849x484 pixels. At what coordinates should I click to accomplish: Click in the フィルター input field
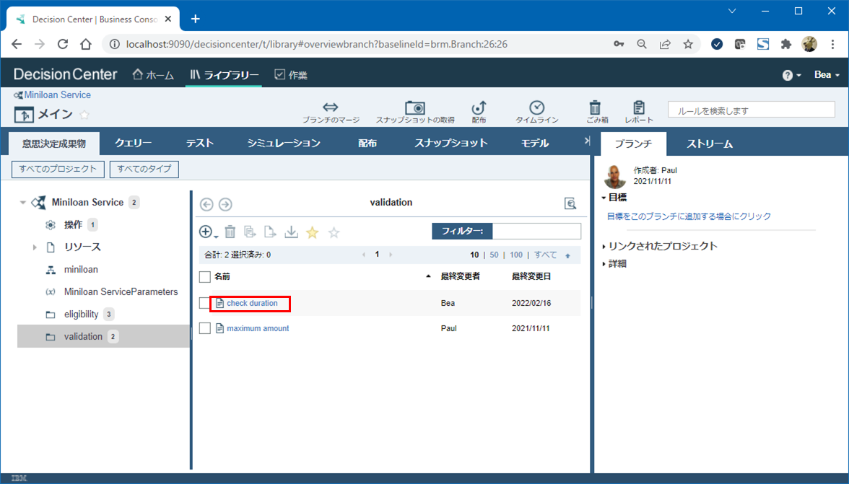pyautogui.click(x=536, y=232)
